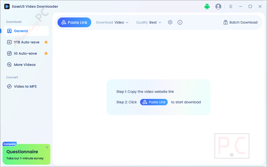The width and height of the screenshot is (267, 167).
Task: Click the More Videos search-play icon
Action: (x=9, y=65)
